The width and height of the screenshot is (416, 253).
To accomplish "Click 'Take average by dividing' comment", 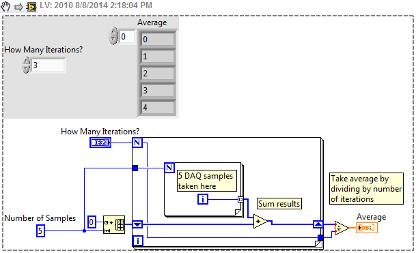I will tap(366, 189).
